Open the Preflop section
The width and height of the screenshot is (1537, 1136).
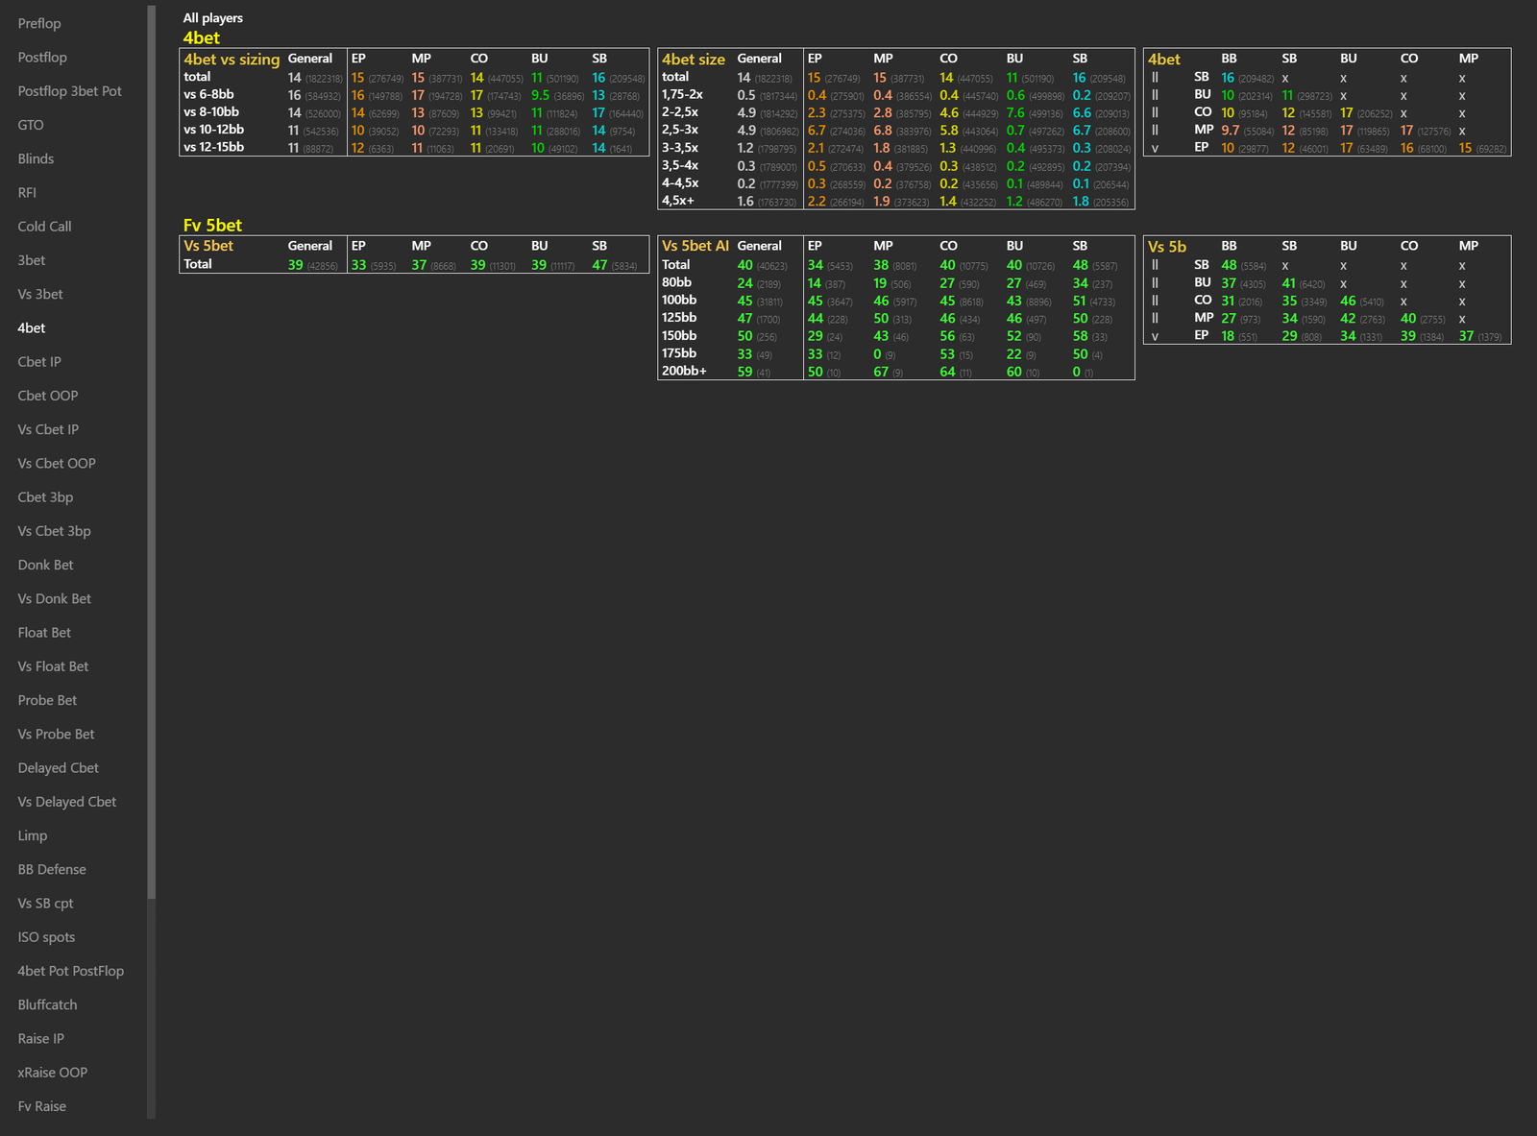(x=39, y=23)
